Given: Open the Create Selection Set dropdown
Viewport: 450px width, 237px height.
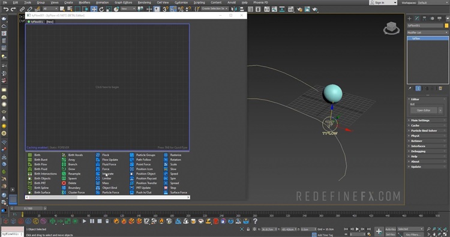Looking at the screenshot, I should 214,8.
